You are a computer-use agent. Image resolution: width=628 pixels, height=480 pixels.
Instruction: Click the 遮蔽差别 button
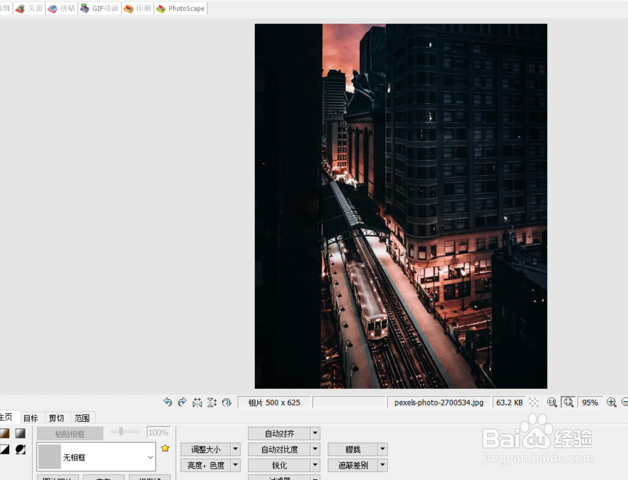coord(353,465)
